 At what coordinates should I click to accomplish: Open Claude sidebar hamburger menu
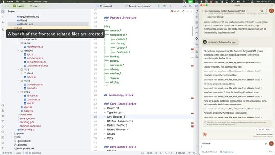point(202,11)
